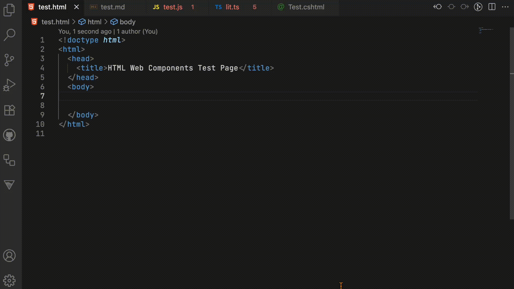
Task: Click the title text HTML Web Components Test Page
Action: tap(173, 68)
